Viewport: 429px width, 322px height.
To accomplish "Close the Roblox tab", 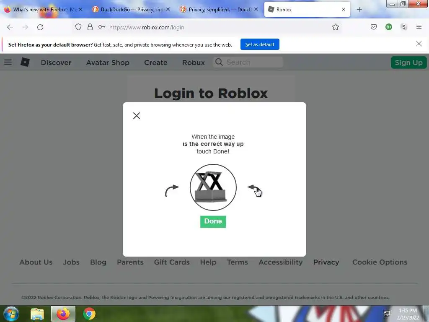I will coord(344,9).
